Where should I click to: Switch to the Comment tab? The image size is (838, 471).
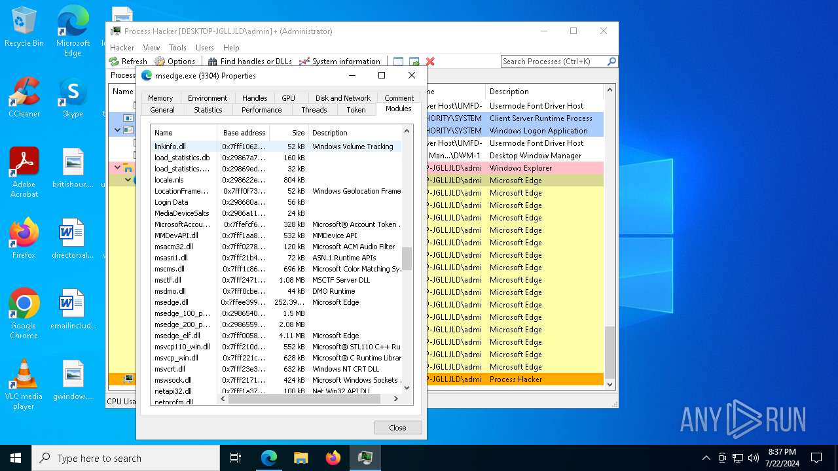[399, 98]
